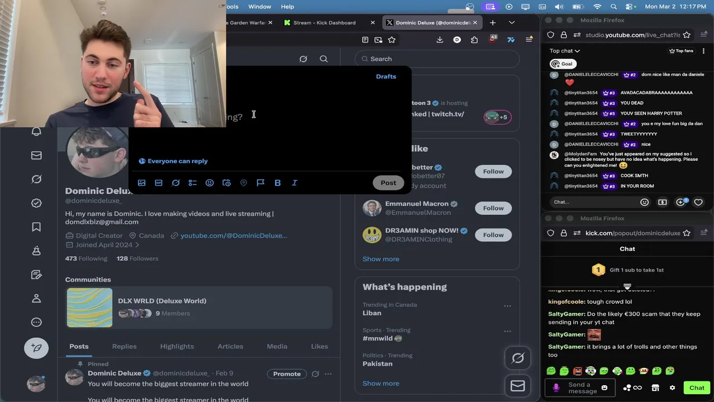
Task: View the 128 Followers list
Action: pyautogui.click(x=137, y=259)
